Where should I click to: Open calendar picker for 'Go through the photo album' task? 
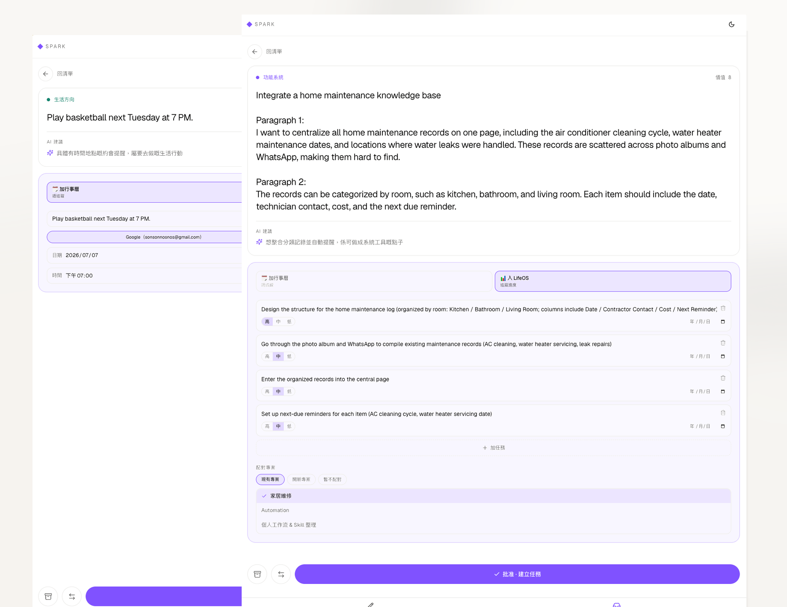(723, 357)
